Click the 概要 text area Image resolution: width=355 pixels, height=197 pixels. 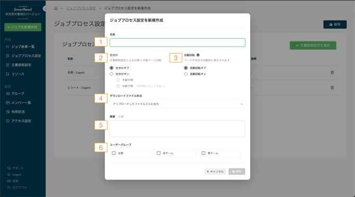[177, 129]
